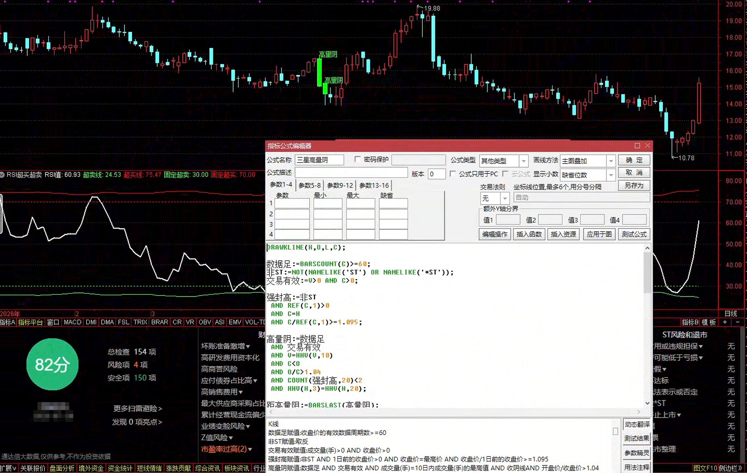This screenshot has width=747, height=473.
Task: Open the 显示小数 缺省位数 dropdown
Action: (611, 175)
